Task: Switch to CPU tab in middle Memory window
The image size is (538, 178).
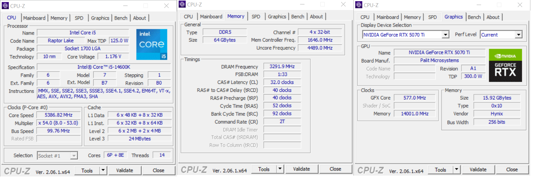Action: pyautogui.click(x=188, y=16)
